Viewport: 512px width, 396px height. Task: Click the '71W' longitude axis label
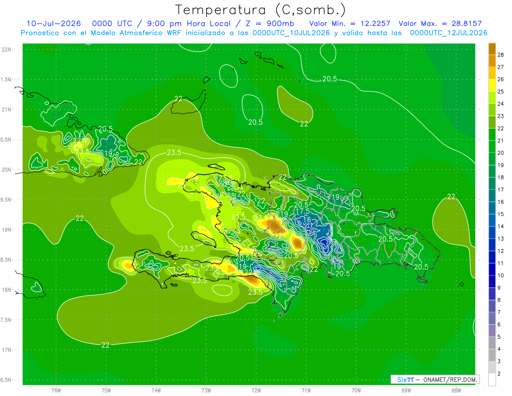[306, 390]
